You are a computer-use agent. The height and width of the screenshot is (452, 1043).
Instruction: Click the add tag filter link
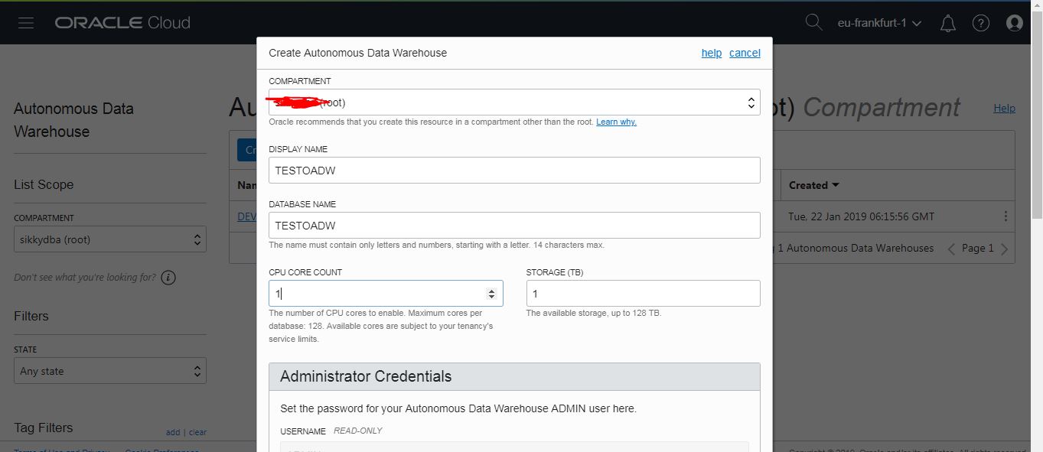[173, 432]
